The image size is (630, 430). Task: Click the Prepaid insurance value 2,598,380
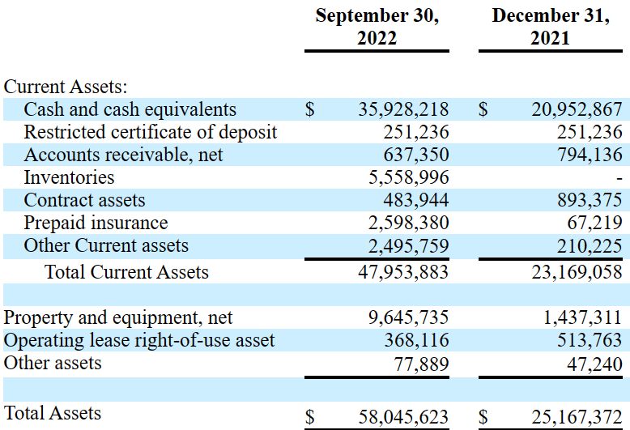[409, 223]
